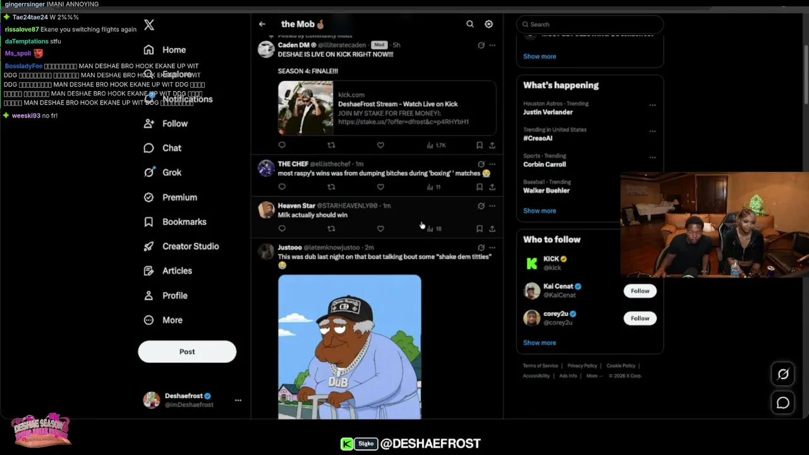Open Bookmarks in the sidebar
This screenshot has width=809, height=455.
[175, 222]
